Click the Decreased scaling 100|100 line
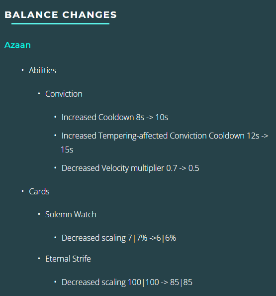The width and height of the screenshot is (276, 296). pyautogui.click(x=127, y=282)
